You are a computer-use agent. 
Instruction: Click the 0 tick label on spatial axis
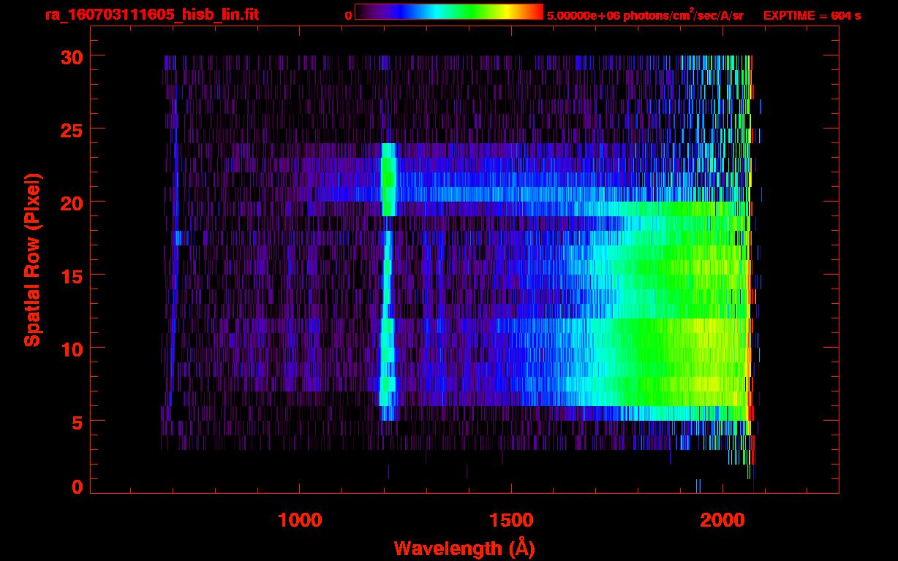(75, 487)
